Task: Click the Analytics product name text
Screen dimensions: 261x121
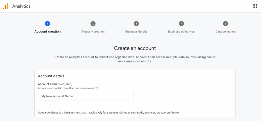Action: pos(21,6)
